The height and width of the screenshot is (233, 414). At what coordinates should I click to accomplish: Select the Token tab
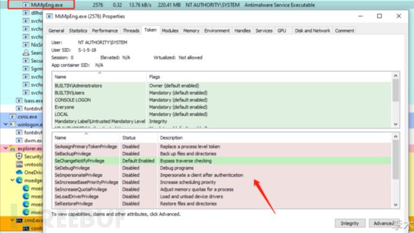click(x=151, y=30)
